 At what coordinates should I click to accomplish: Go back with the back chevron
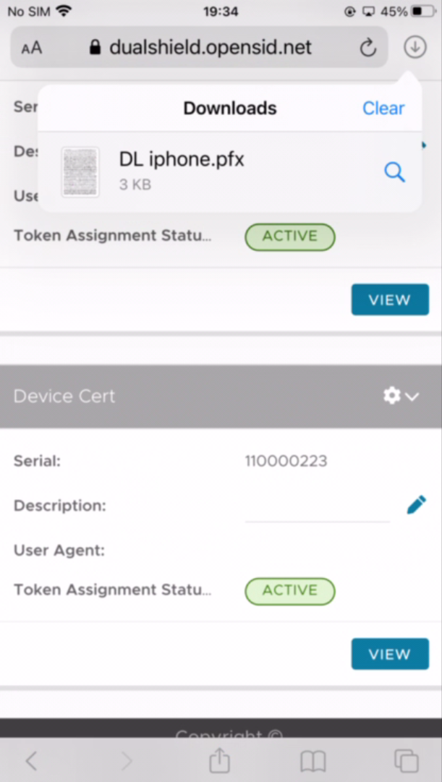(x=31, y=761)
